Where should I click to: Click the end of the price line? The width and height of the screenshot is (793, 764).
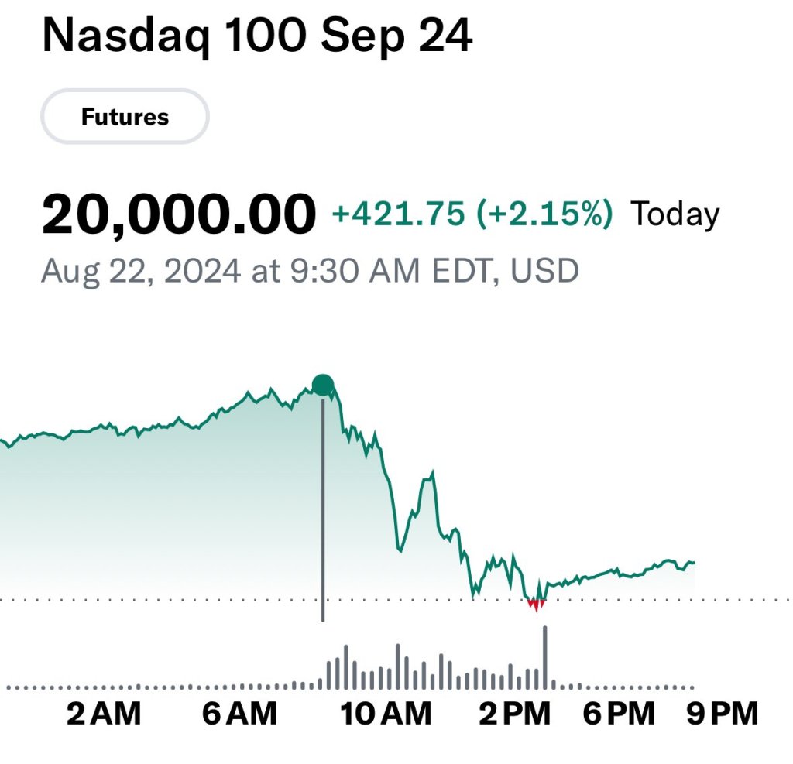tap(694, 563)
